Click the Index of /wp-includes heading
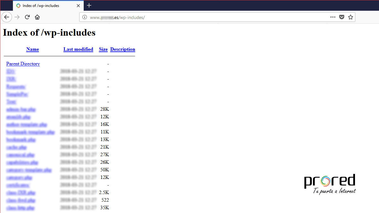This screenshot has height=213, width=379. [49, 33]
